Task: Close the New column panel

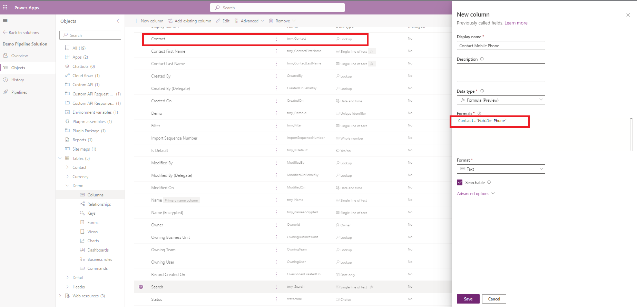Action: [628, 15]
